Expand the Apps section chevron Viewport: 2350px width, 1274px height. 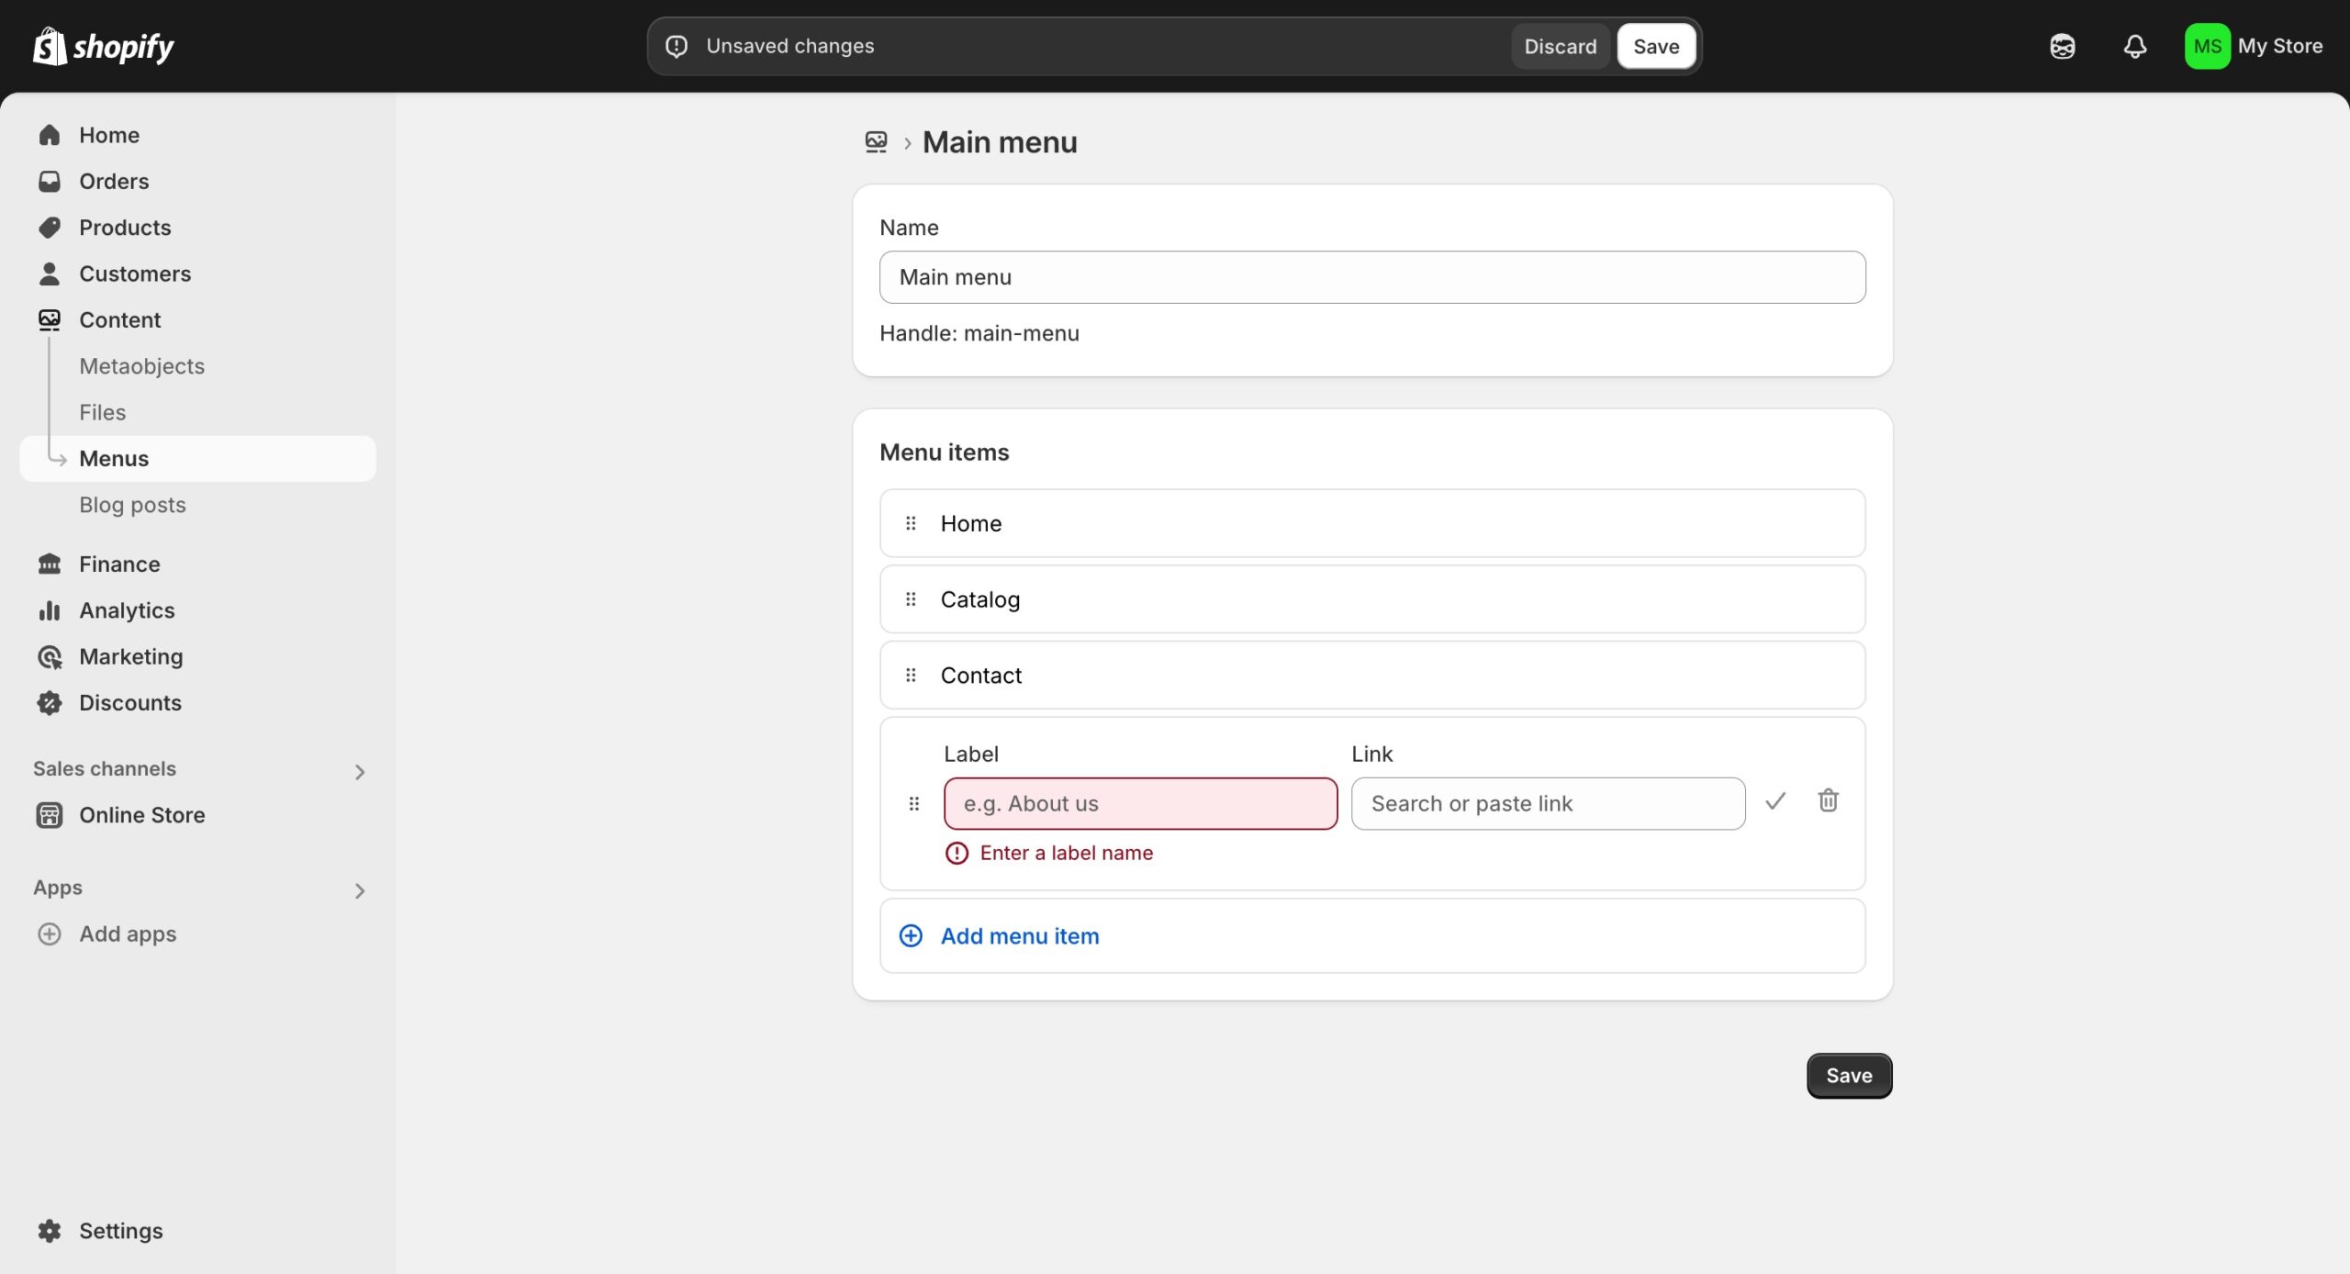[360, 890]
